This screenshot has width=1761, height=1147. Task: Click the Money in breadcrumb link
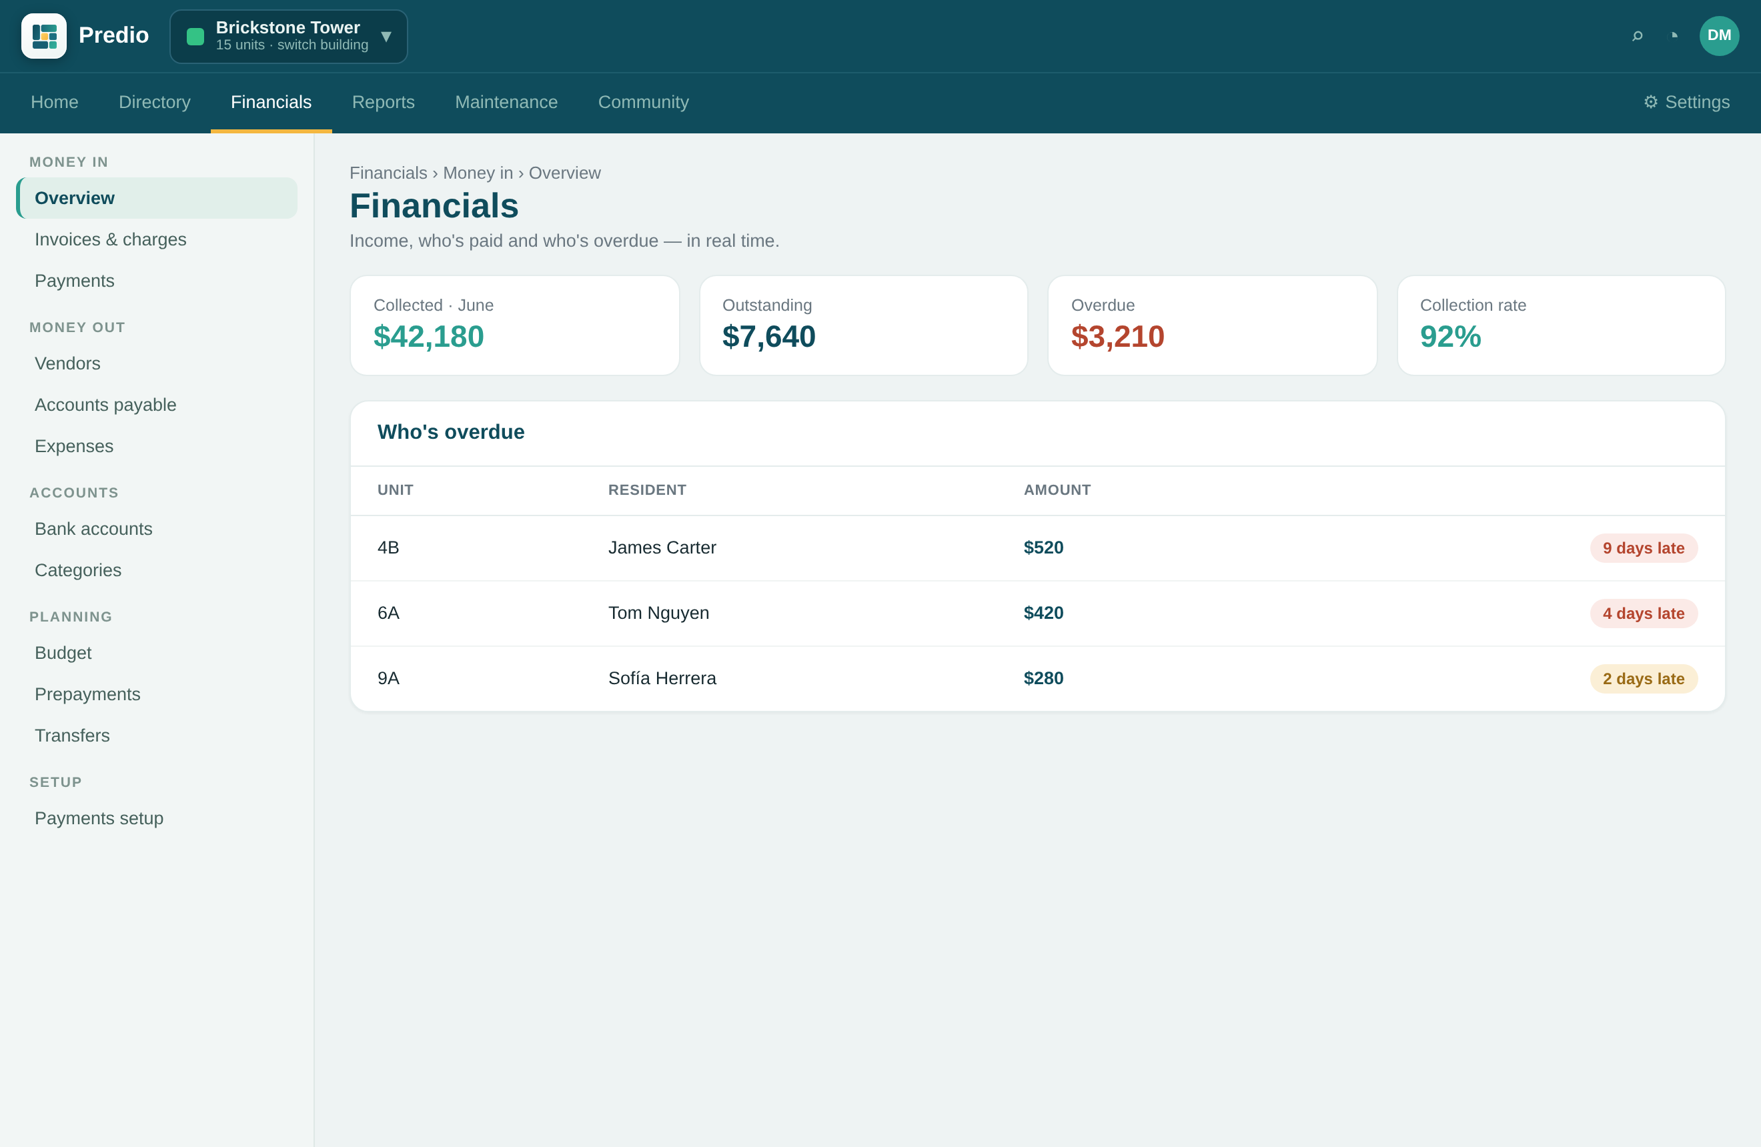478,173
